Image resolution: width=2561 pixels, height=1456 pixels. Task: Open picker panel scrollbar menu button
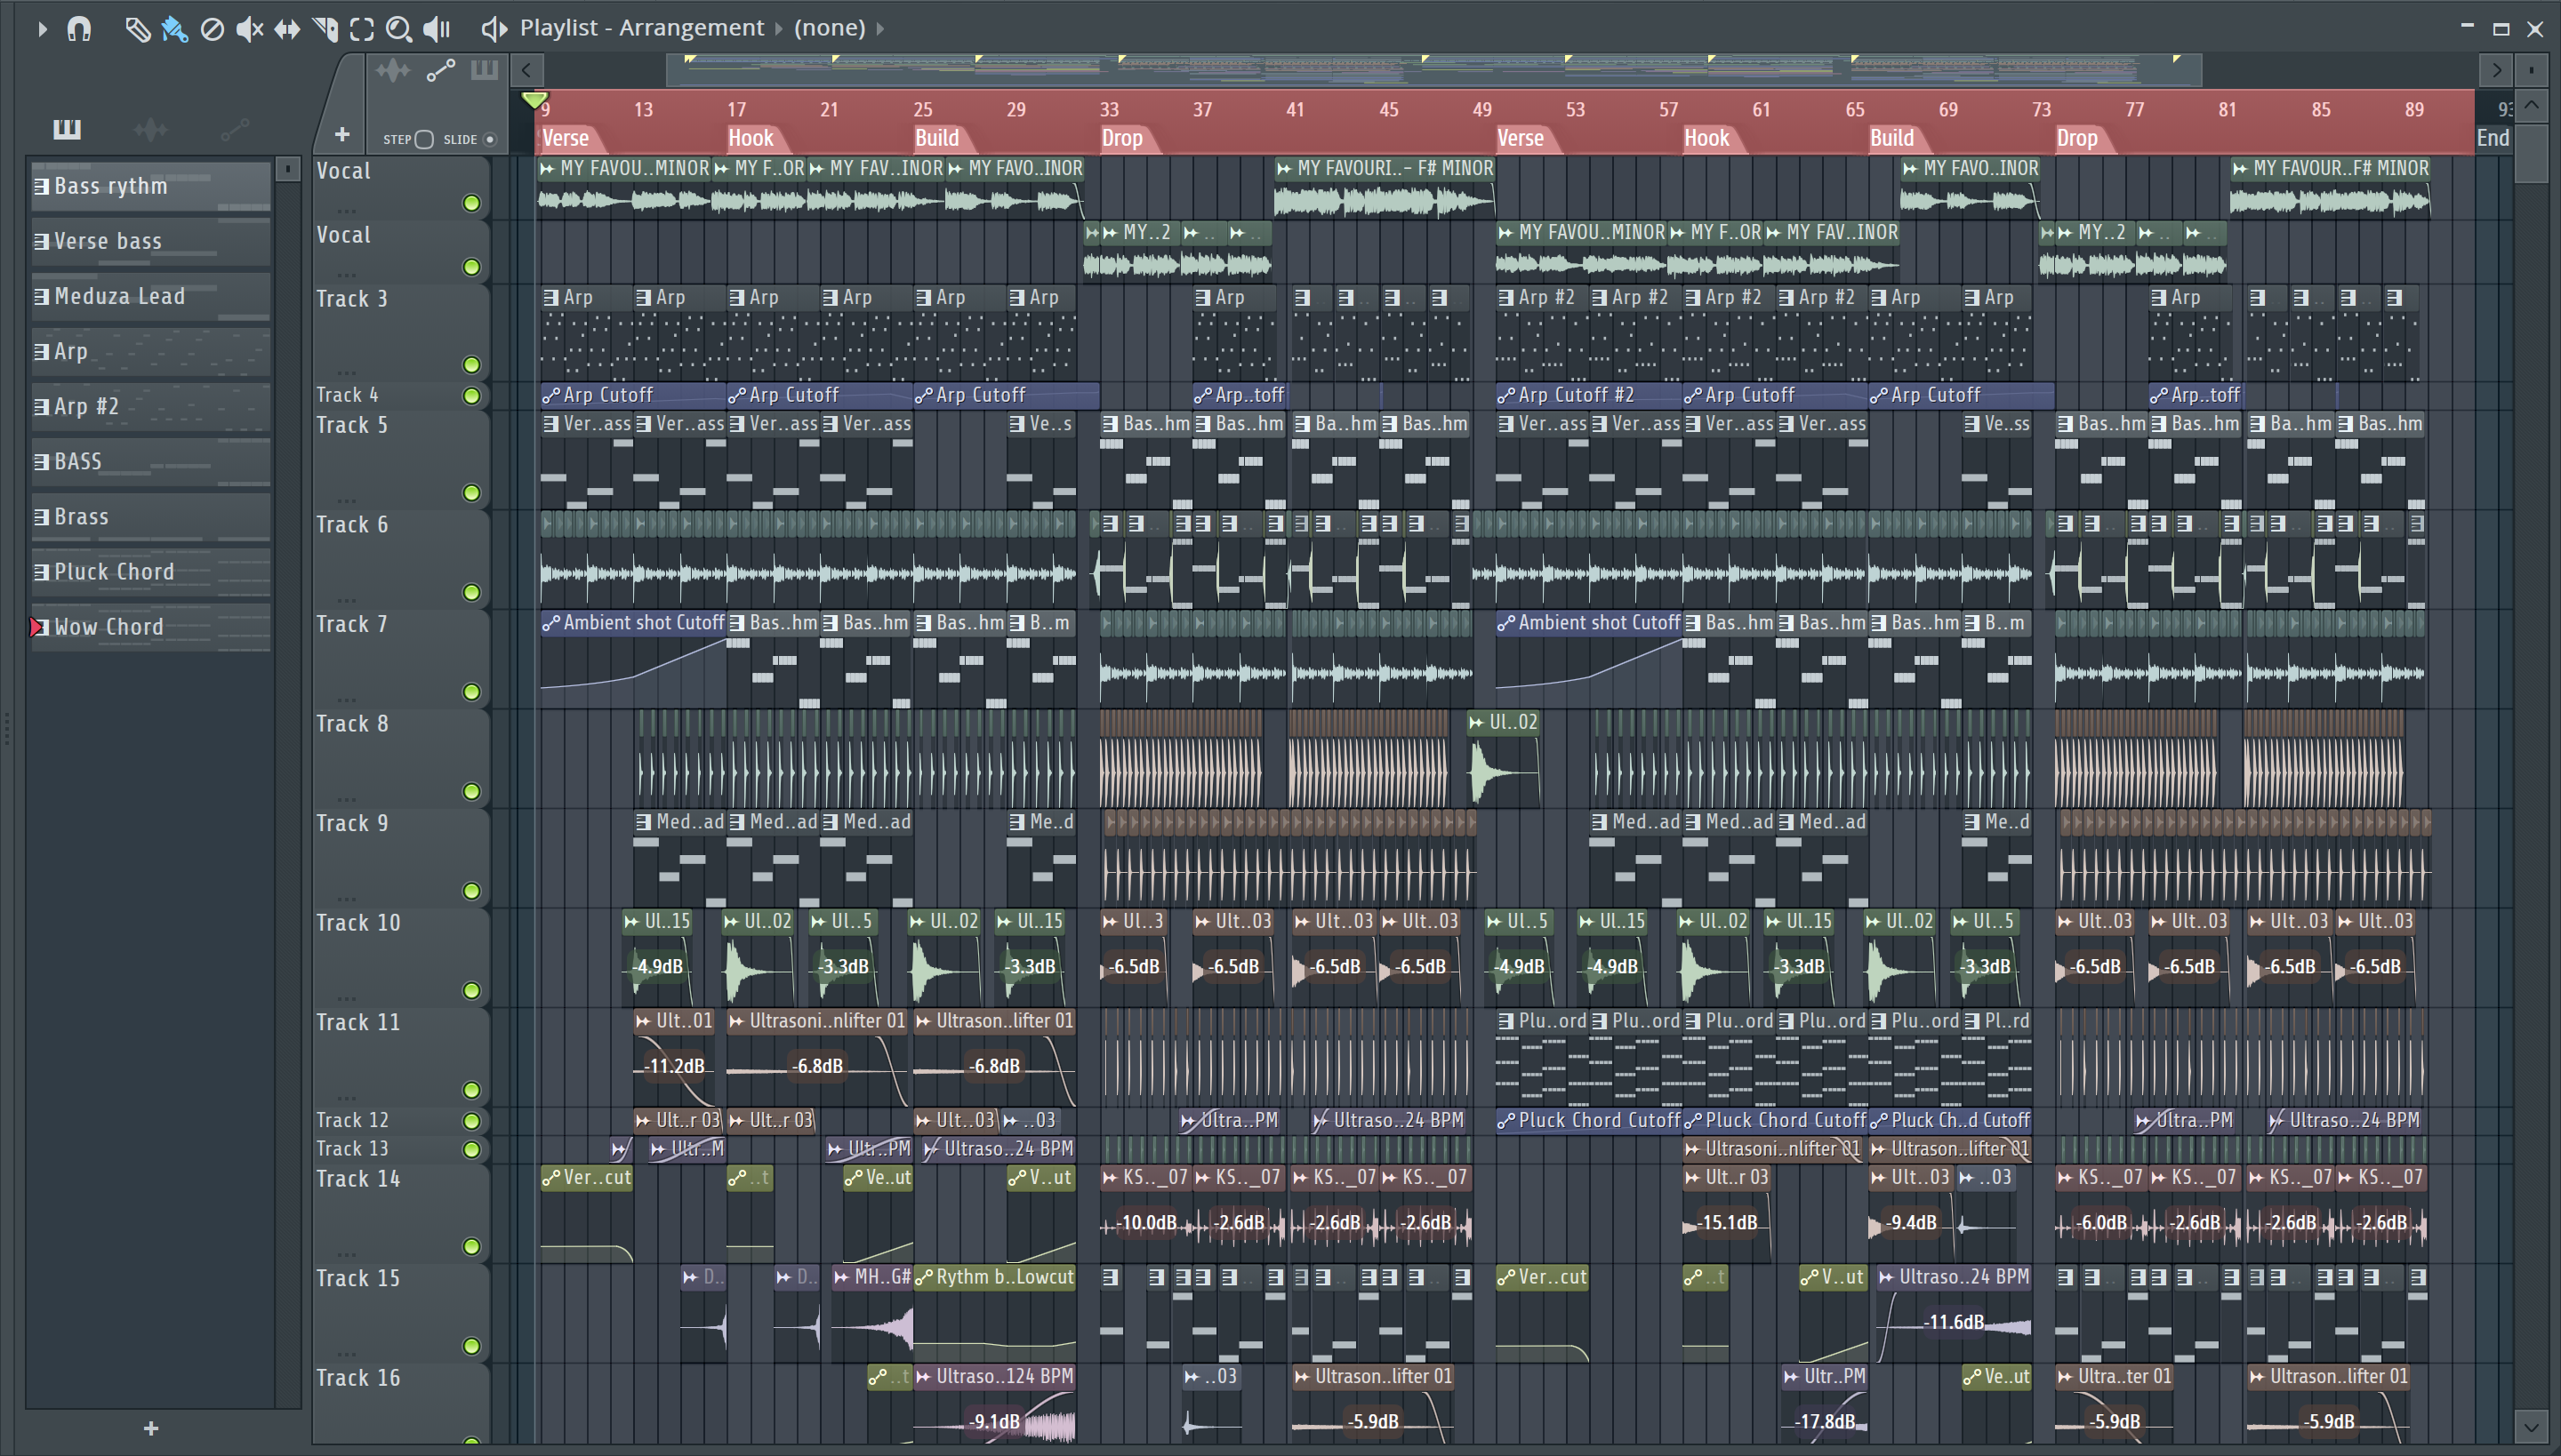[x=287, y=169]
